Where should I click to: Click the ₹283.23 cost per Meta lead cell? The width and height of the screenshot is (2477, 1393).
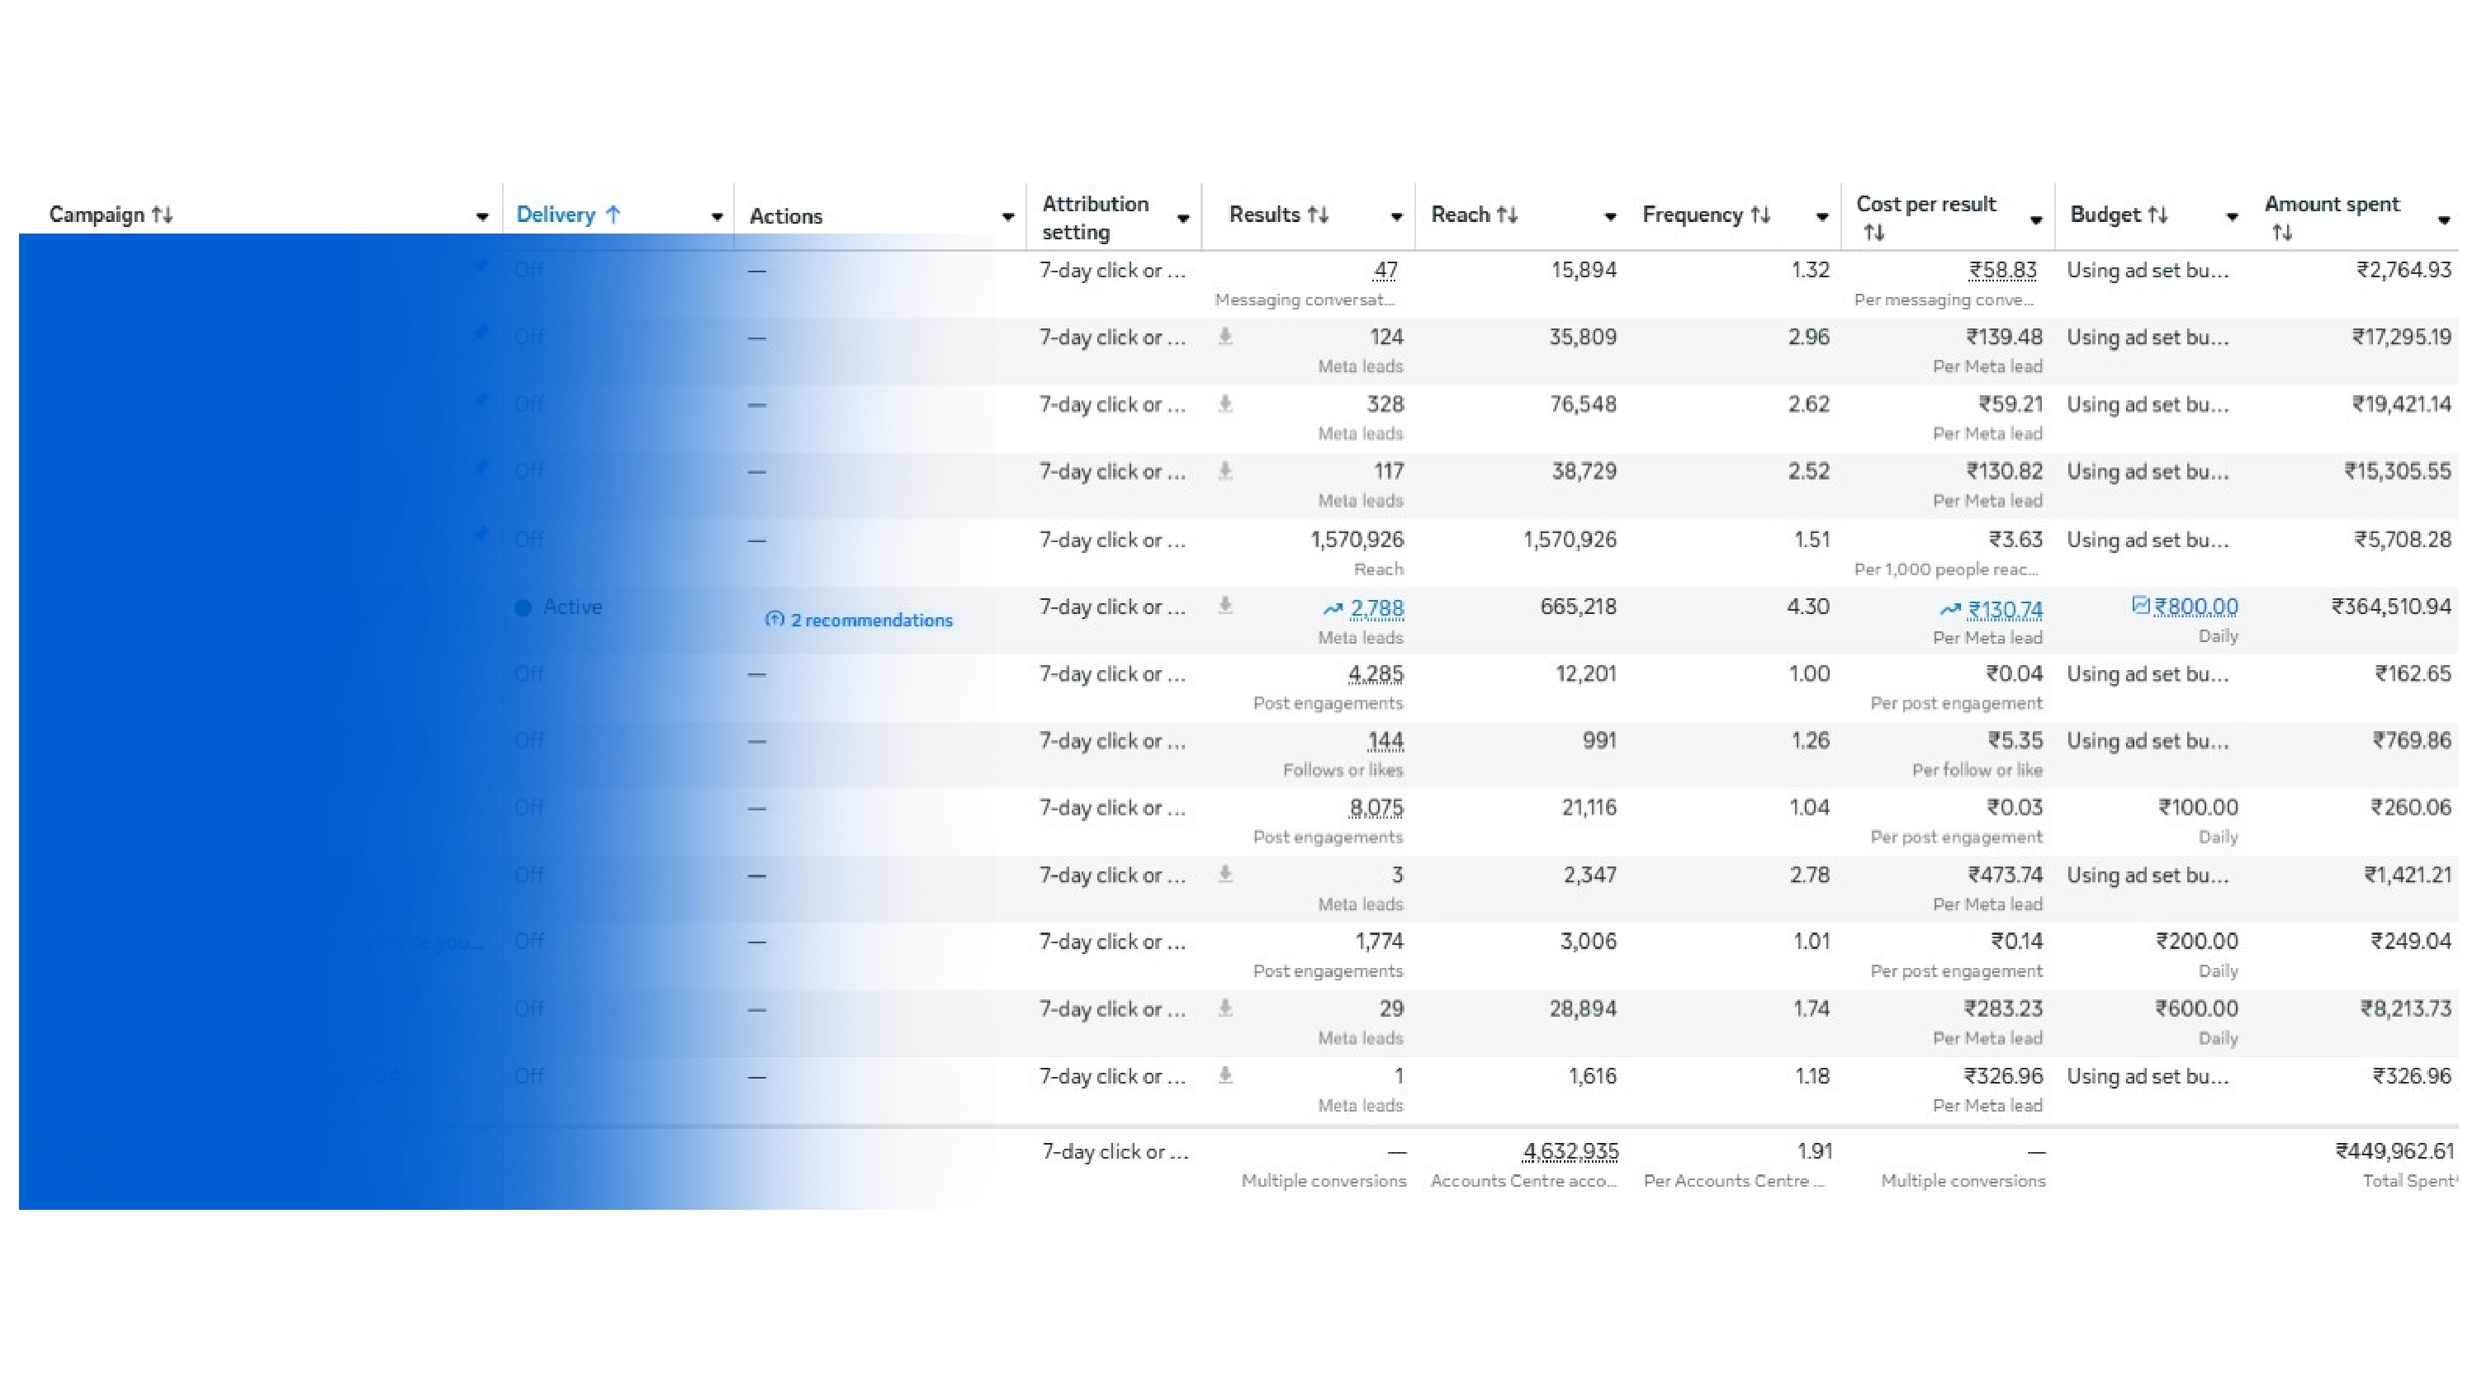(x=2003, y=1008)
